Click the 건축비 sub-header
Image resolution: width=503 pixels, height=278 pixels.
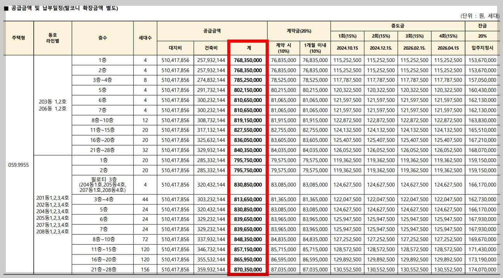click(x=211, y=48)
